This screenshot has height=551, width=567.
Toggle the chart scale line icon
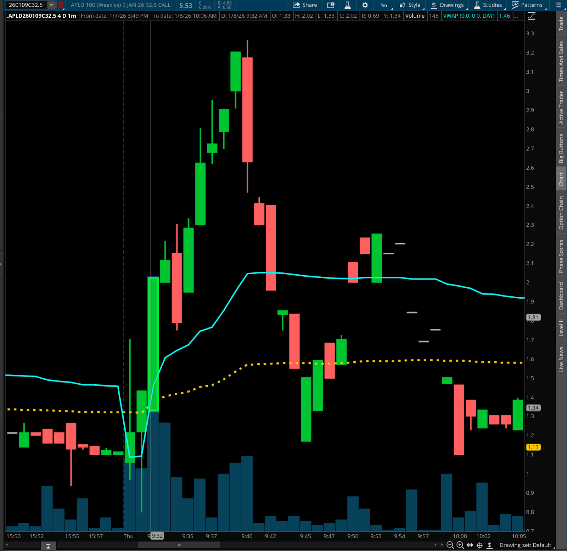point(532,16)
